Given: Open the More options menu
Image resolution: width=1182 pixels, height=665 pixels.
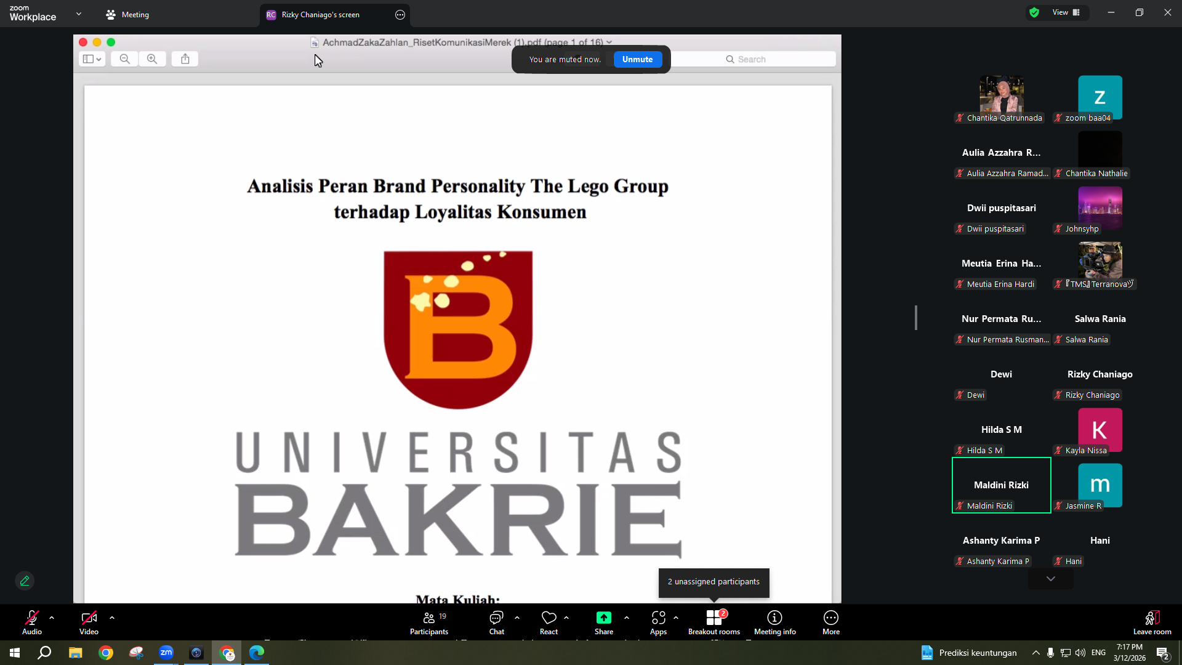Looking at the screenshot, I should [831, 623].
